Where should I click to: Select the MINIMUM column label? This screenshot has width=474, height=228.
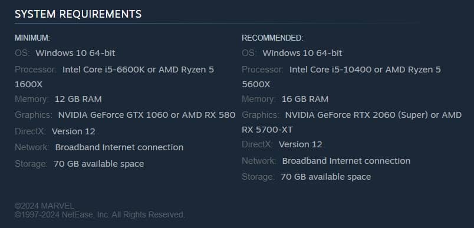[x=32, y=38]
